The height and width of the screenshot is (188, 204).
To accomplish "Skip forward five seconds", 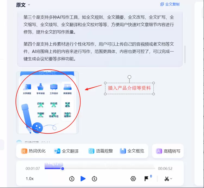I will coord(94,179).
